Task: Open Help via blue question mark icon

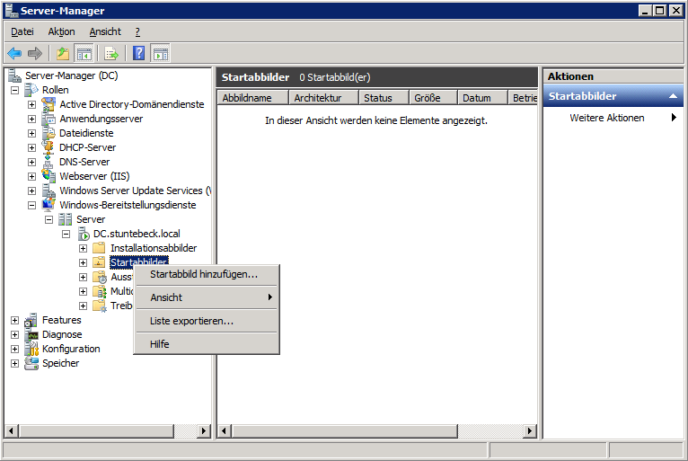Action: pyautogui.click(x=139, y=53)
